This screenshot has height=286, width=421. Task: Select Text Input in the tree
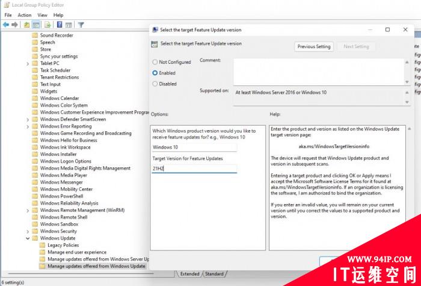[x=50, y=84]
